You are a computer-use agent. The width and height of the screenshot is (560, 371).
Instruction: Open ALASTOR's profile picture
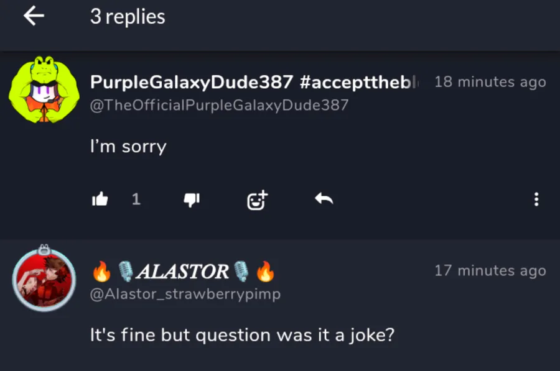44,279
